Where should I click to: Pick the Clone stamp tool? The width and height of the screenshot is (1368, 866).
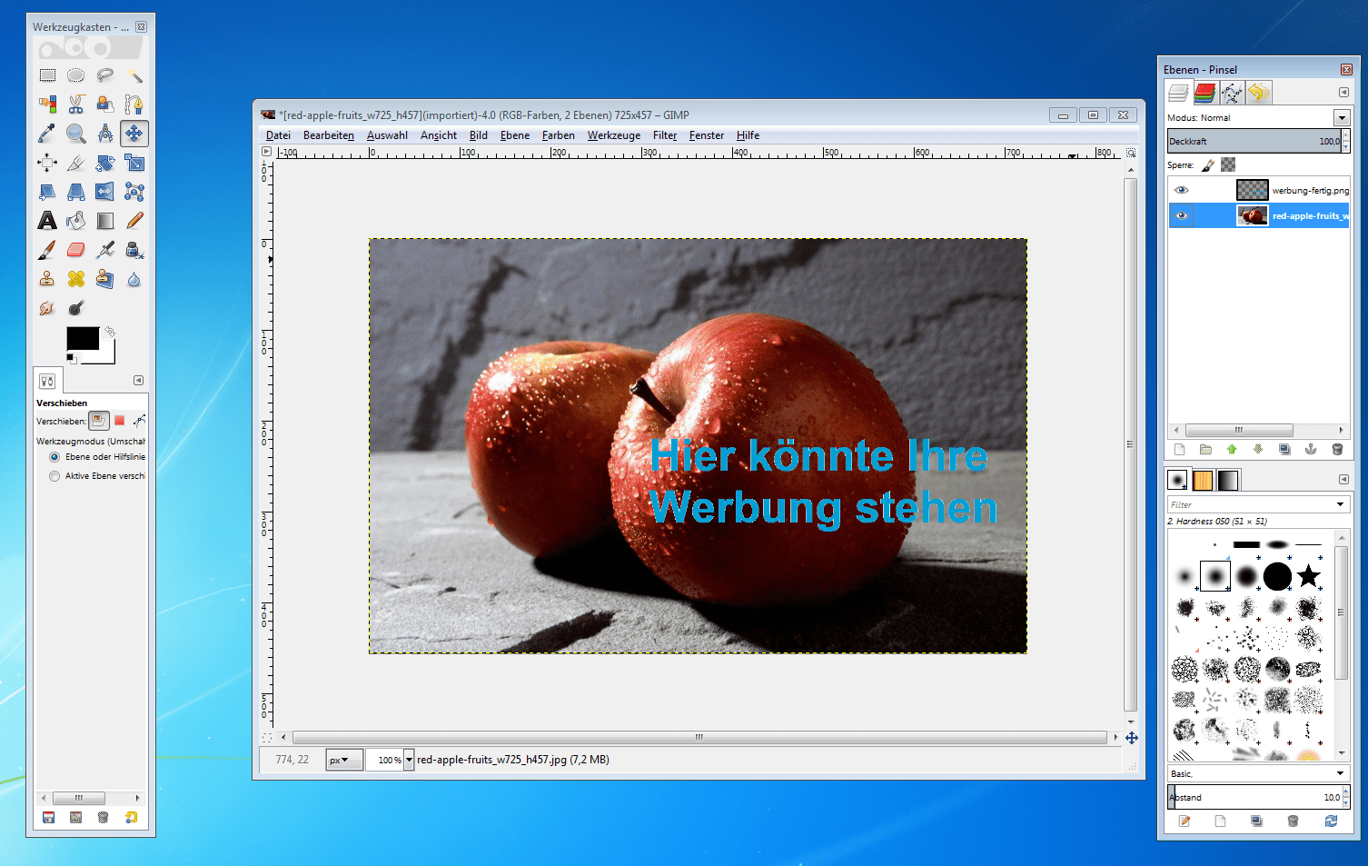click(46, 279)
